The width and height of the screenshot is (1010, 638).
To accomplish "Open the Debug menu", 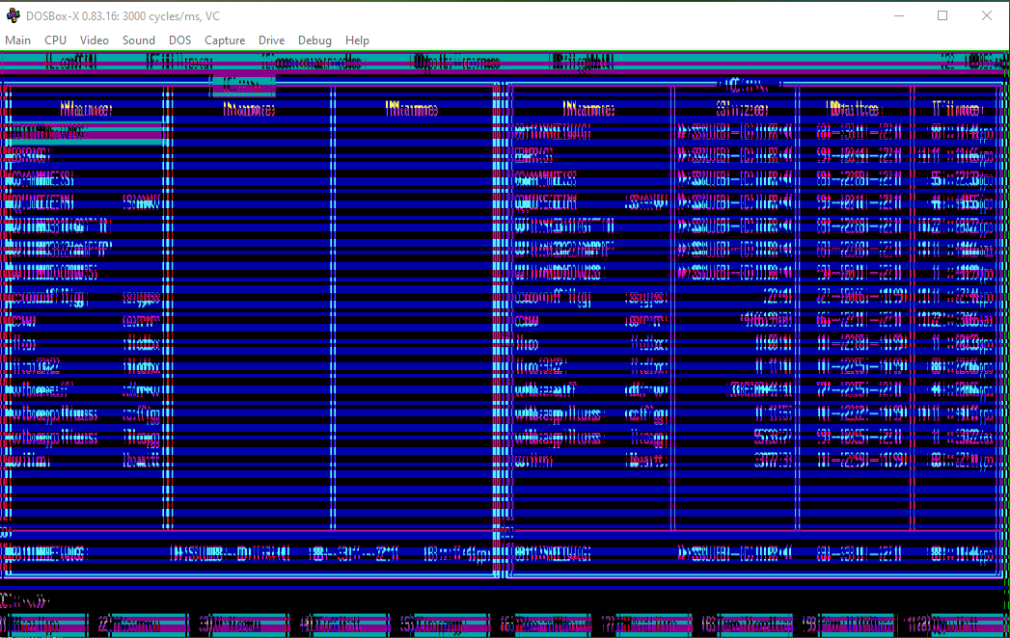I will click(314, 40).
